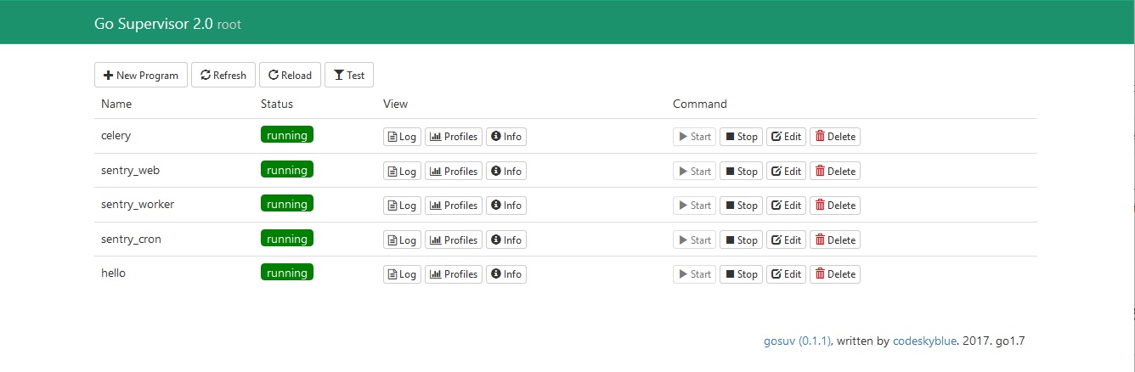This screenshot has width=1135, height=372.
Task: View Profiles for sentry_cron
Action: (454, 240)
